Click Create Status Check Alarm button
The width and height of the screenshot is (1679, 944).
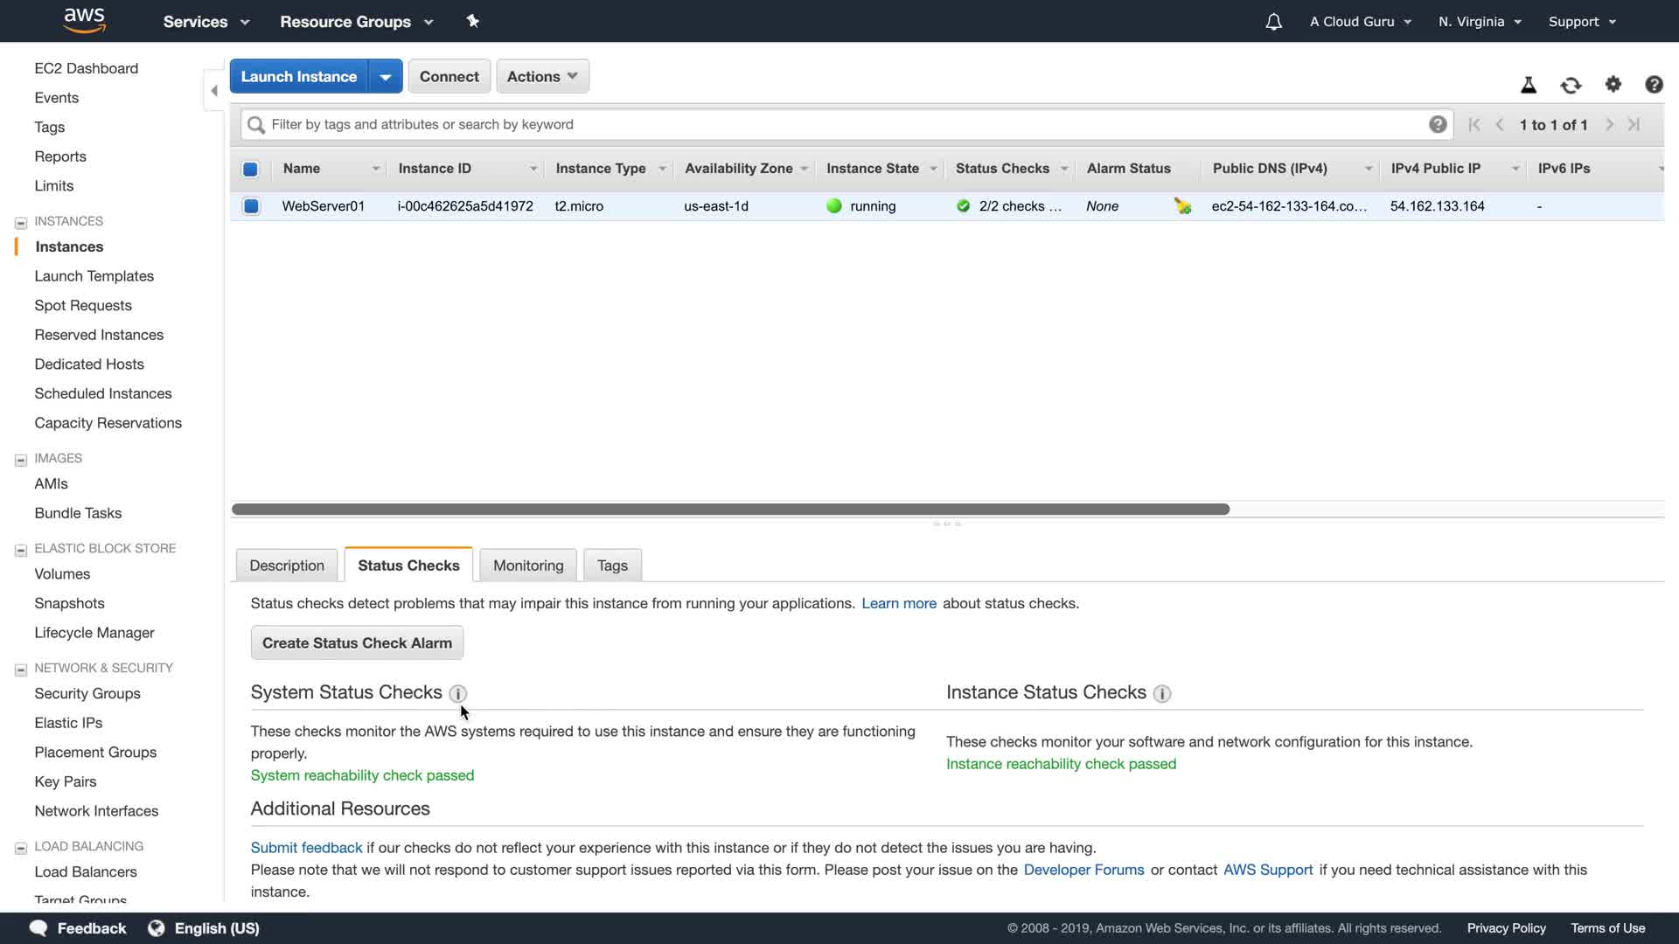click(x=357, y=643)
